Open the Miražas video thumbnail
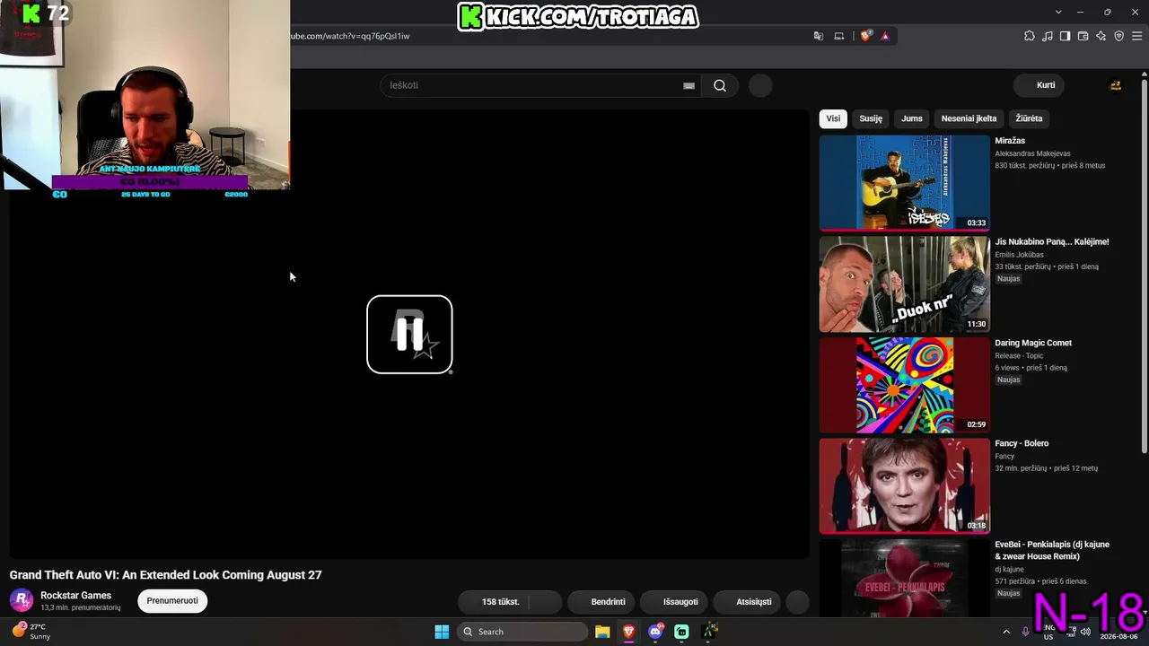This screenshot has width=1149, height=646. point(904,183)
